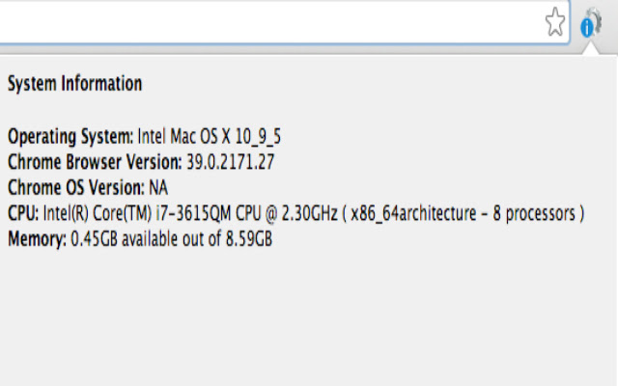
Task: Click the 8.59GB total memory value
Action: [248, 239]
